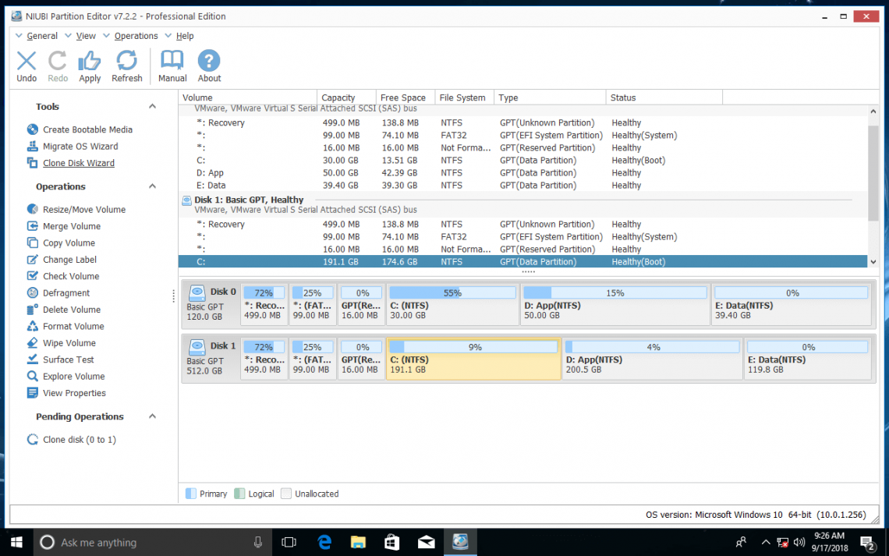Open Microsoft Edge from the taskbar

325,542
